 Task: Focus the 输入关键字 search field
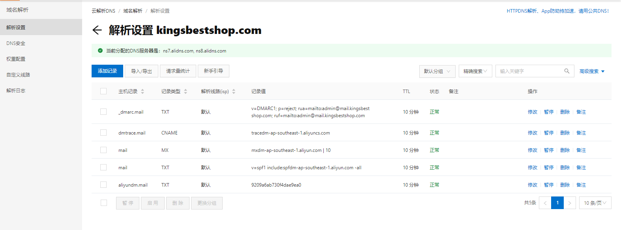click(x=529, y=71)
